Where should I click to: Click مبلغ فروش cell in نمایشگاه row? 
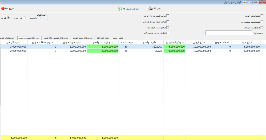pyautogui.click(x=199, y=47)
